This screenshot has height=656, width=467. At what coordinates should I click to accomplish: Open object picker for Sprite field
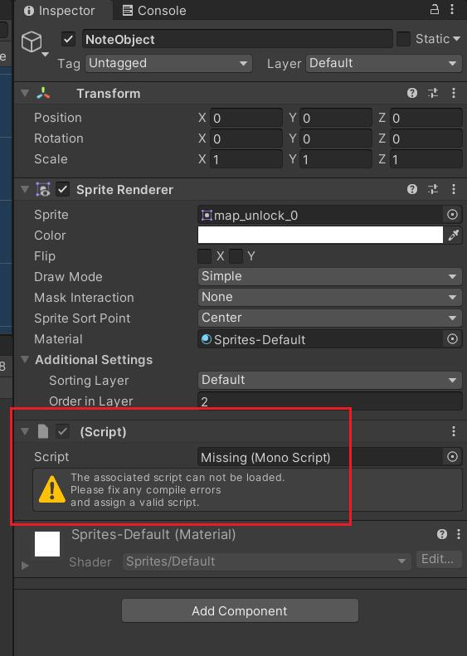tap(452, 215)
